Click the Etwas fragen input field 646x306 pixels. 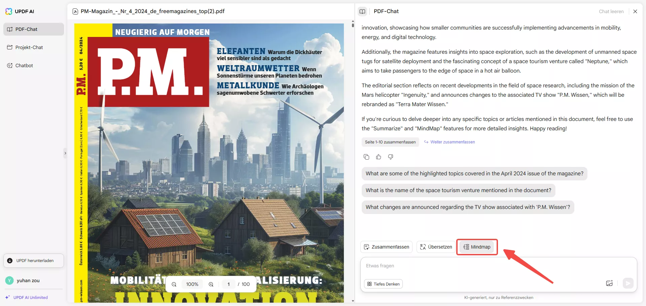[x=498, y=266]
